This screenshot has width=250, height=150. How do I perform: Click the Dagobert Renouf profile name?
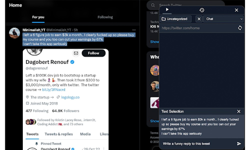point(47,62)
